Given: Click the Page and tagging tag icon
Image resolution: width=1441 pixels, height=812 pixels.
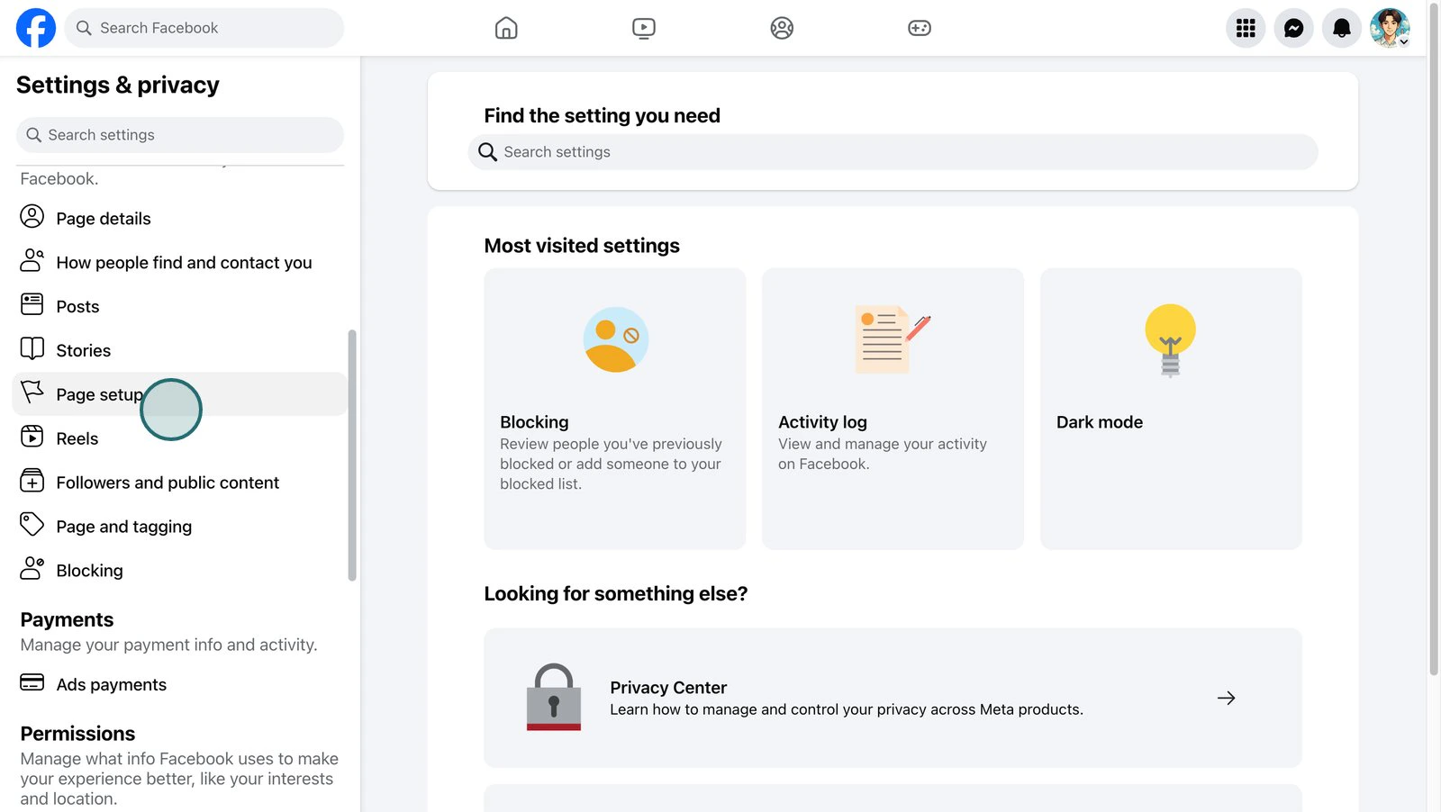Looking at the screenshot, I should [32, 525].
